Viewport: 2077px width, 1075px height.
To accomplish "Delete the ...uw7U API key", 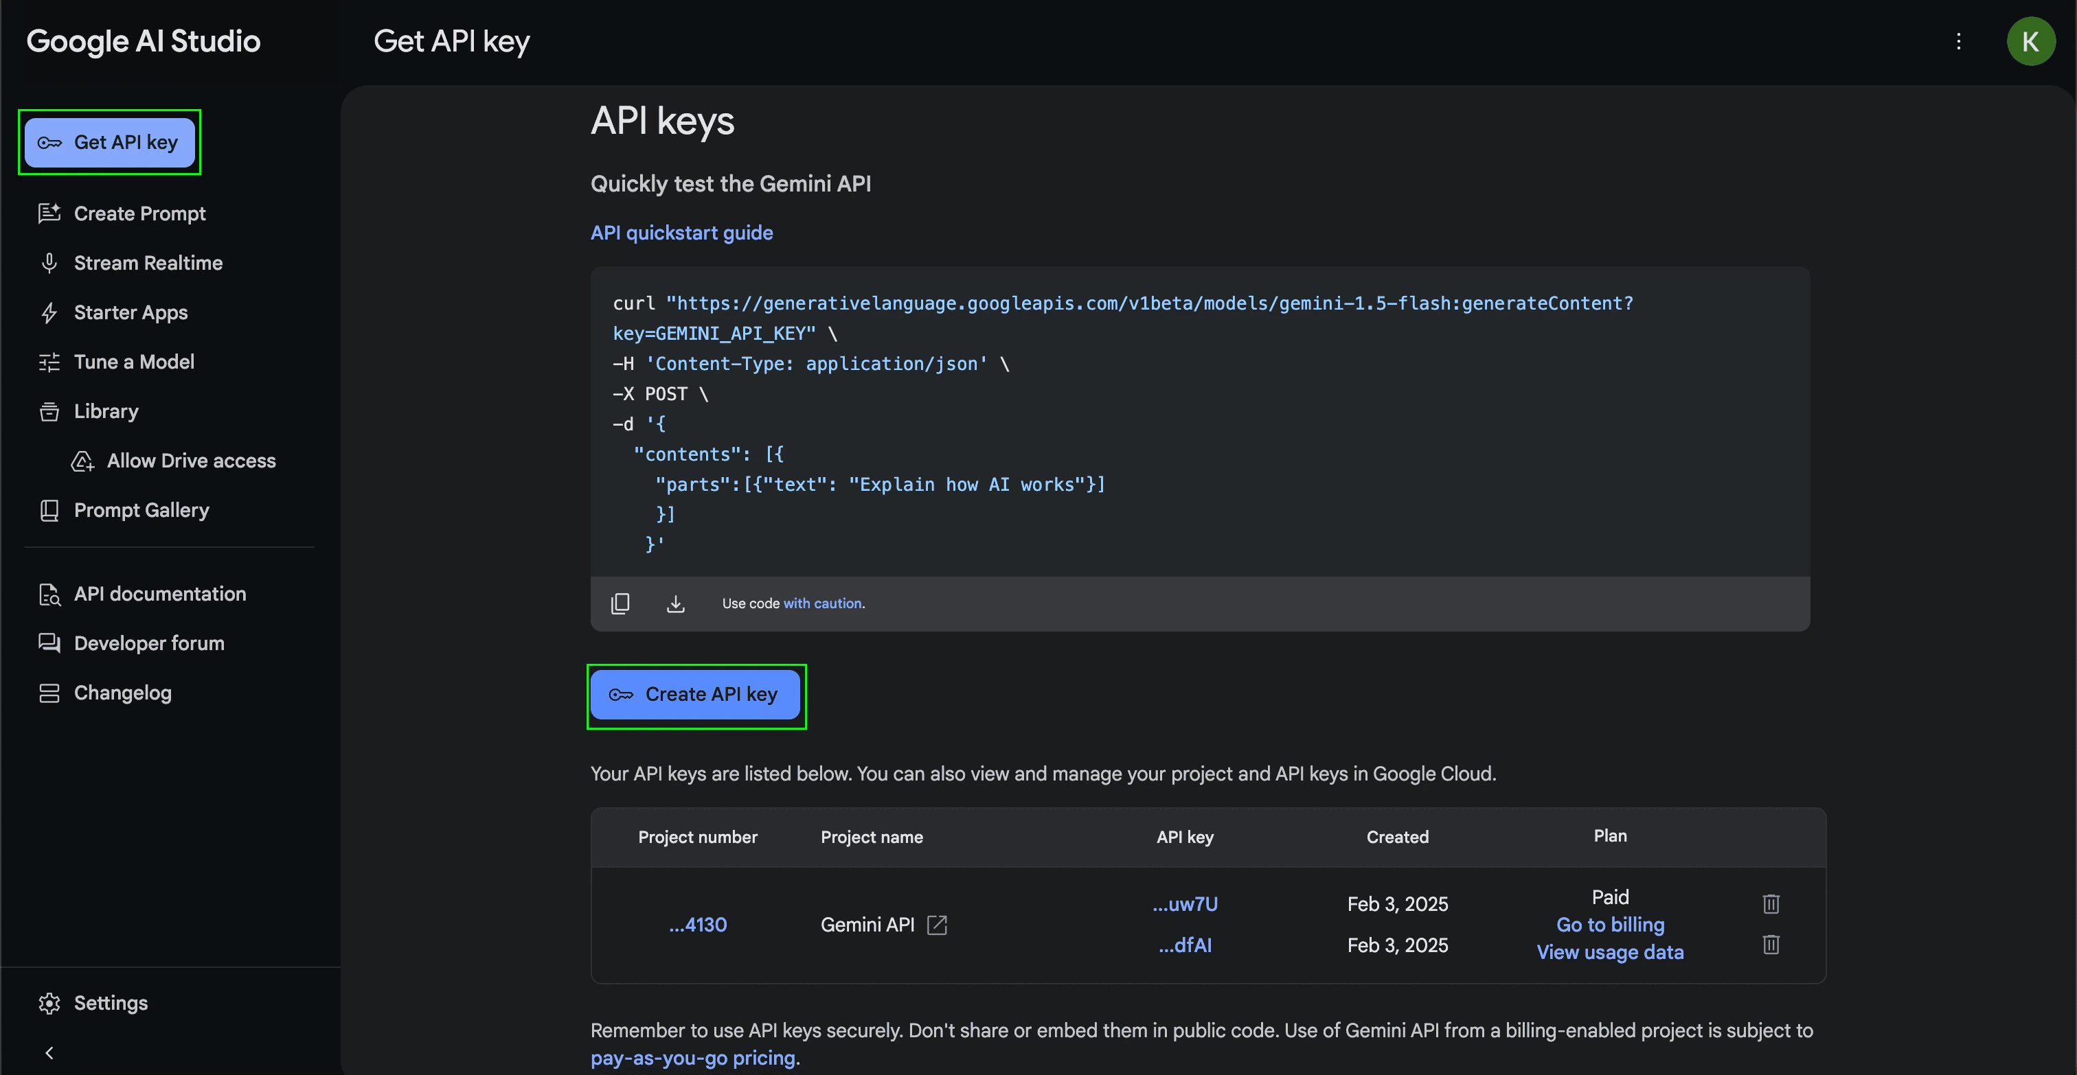I will [x=1771, y=903].
